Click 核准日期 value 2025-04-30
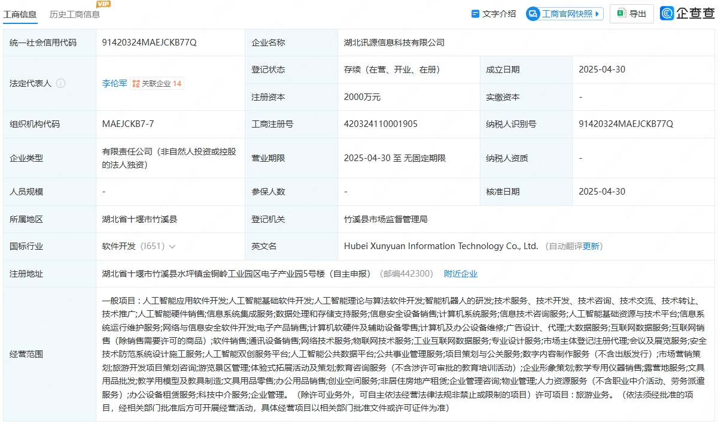Image resolution: width=718 pixels, height=424 pixels. 602,192
